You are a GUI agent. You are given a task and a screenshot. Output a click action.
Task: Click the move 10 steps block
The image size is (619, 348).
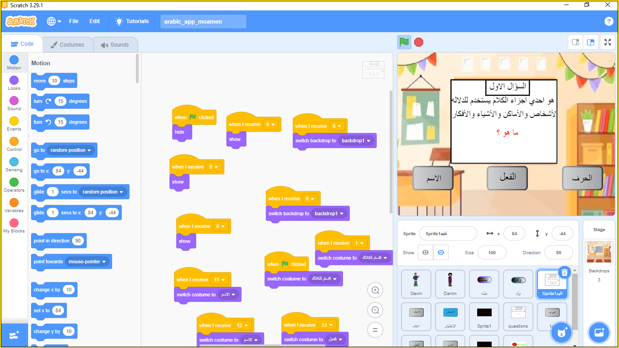click(x=54, y=81)
